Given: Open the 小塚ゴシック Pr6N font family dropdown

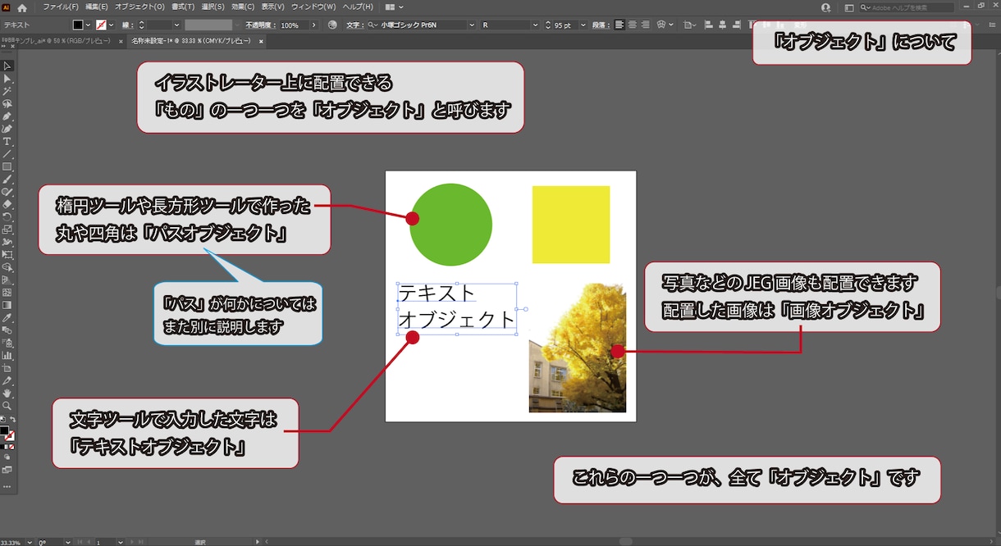Looking at the screenshot, I should pos(471,25).
